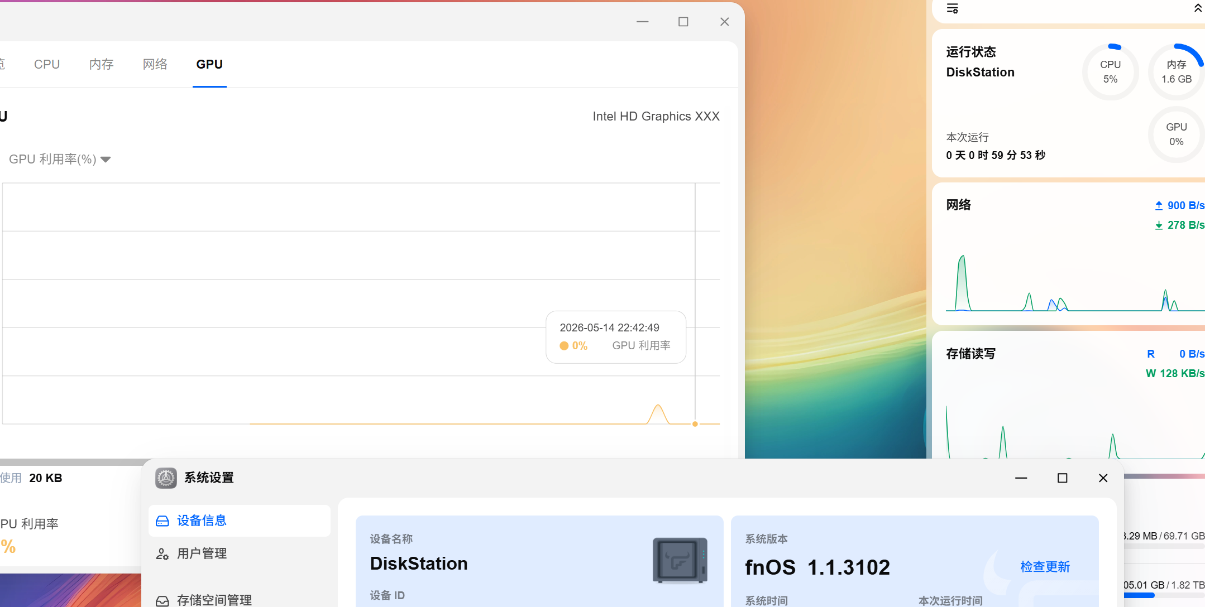Click the 69.71 GB storage capacity text
The width and height of the screenshot is (1205, 607).
pos(1184,536)
